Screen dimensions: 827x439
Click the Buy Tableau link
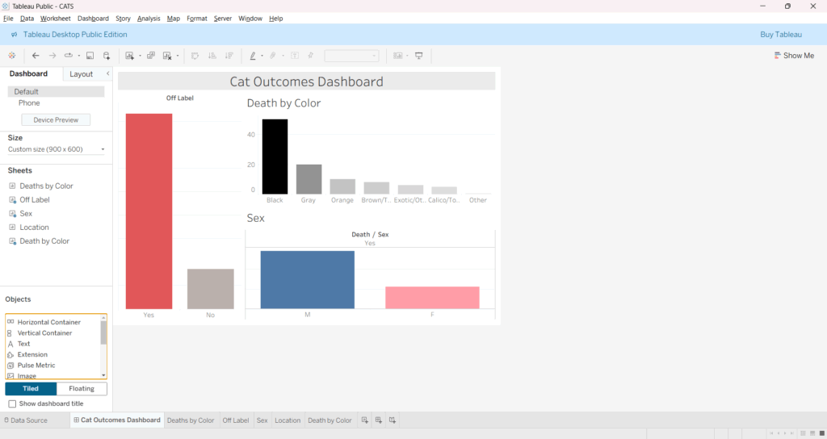click(x=781, y=35)
